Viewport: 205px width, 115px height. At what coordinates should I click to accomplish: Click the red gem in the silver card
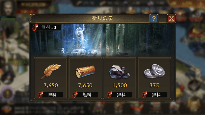pos(145,95)
